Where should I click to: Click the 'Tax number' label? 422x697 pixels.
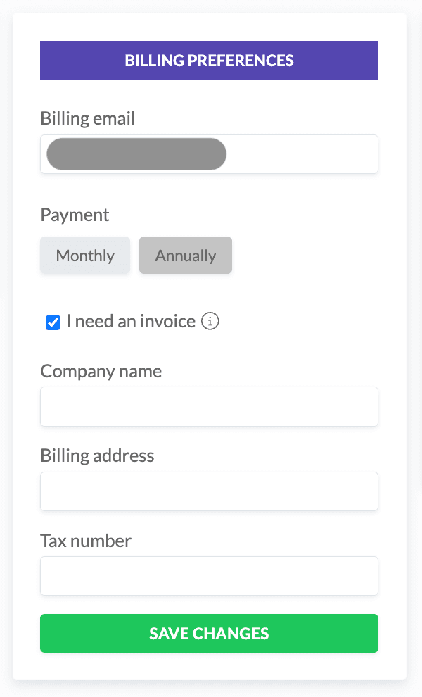[86, 541]
